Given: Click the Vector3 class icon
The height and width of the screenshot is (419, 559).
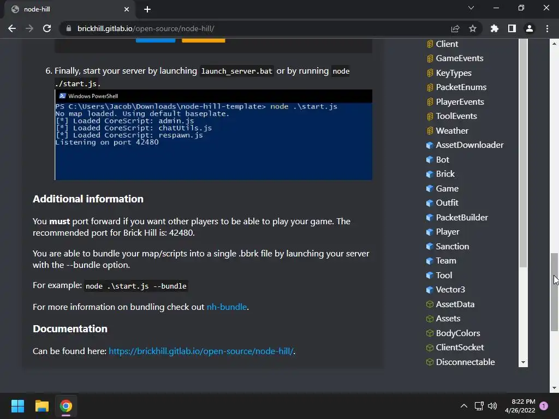Looking at the screenshot, I should (x=430, y=290).
